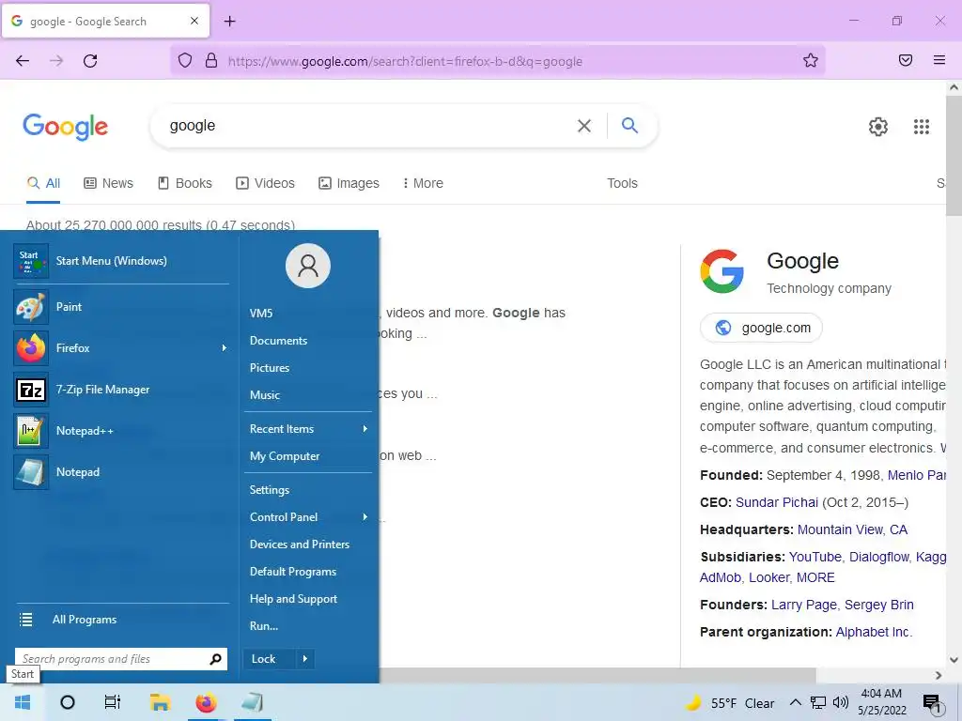962x721 pixels.
Task: Open Help and Support
Action: (x=293, y=599)
